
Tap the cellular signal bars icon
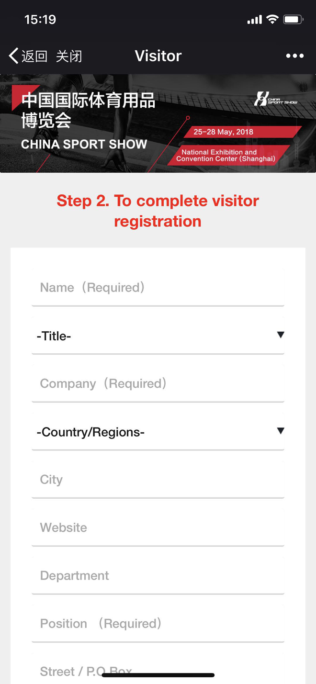point(254,20)
